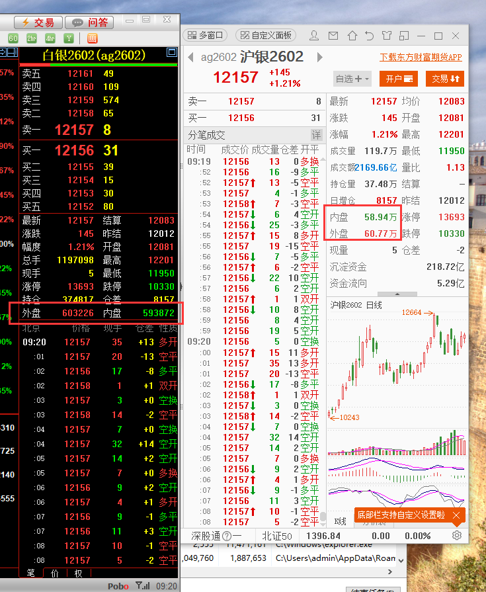Dismiss the 底部栏支持自定义设置啦 tooltip
Viewport: 486px width, 592px height.
456,515
